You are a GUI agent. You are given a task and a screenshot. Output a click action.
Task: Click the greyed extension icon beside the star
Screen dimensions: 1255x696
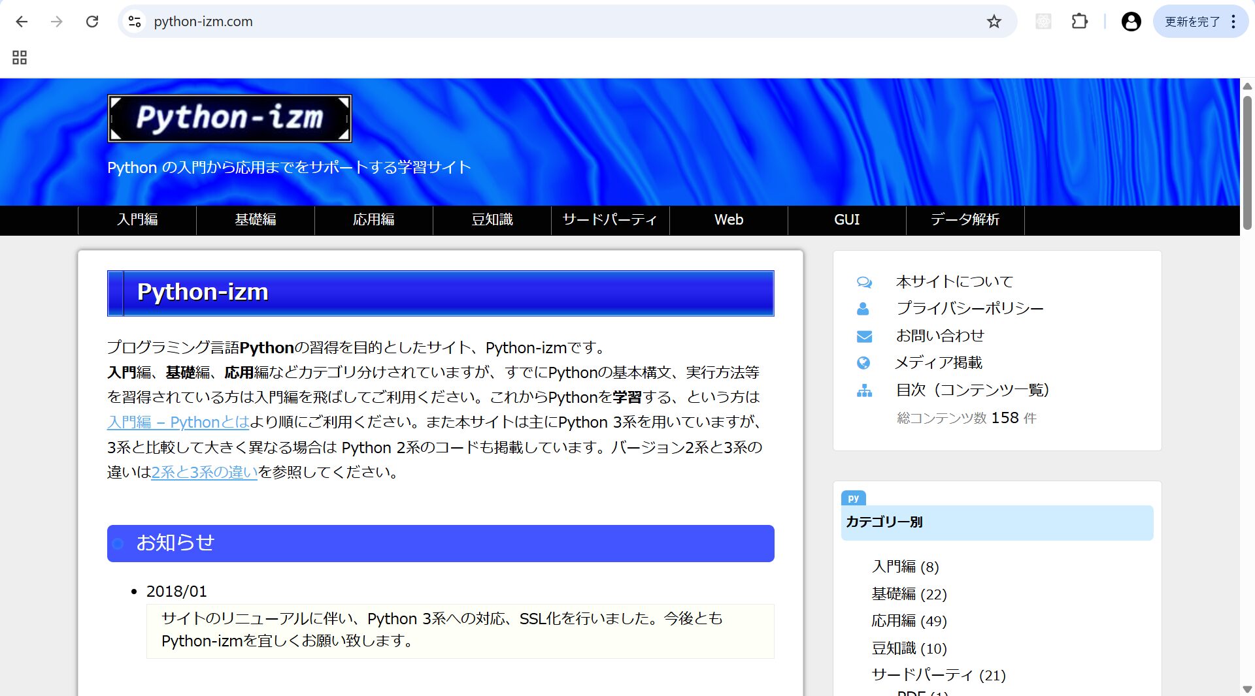(x=1043, y=22)
